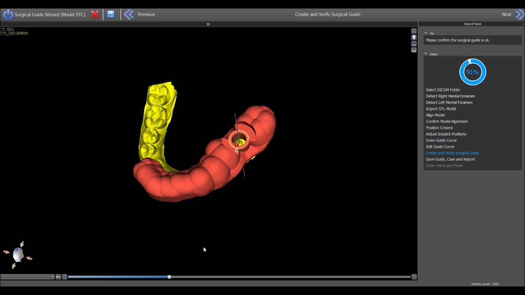Toggle the yellow-blue guide icon in viewport sidebar
The width and height of the screenshot is (525, 295).
coord(414,50)
